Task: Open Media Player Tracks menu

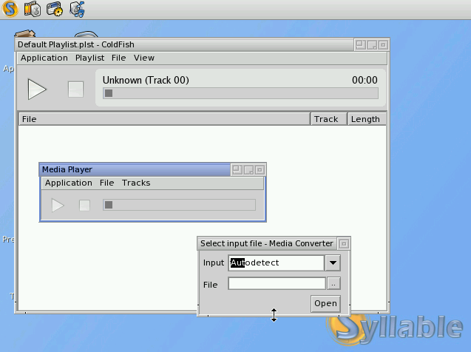Action: [x=136, y=183]
